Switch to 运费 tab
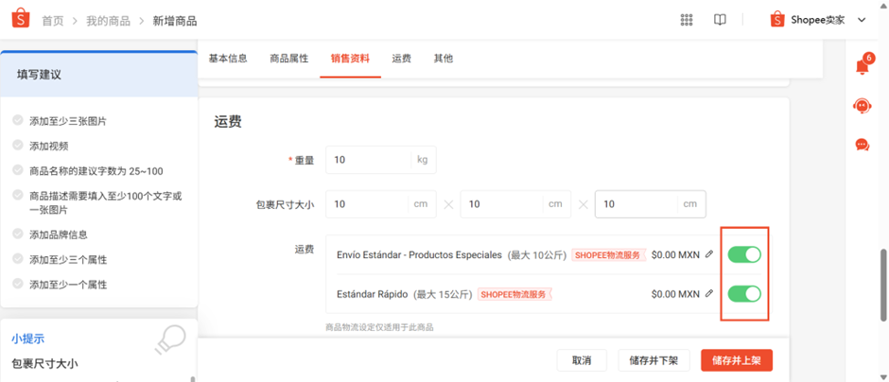The image size is (889, 382). (x=401, y=59)
